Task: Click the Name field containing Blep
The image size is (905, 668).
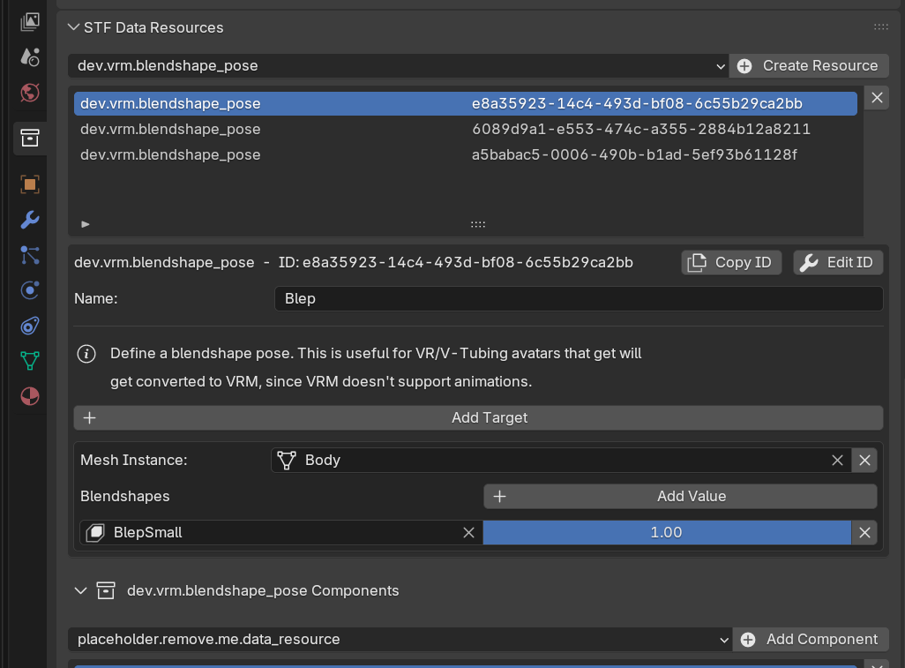Action: tap(578, 298)
